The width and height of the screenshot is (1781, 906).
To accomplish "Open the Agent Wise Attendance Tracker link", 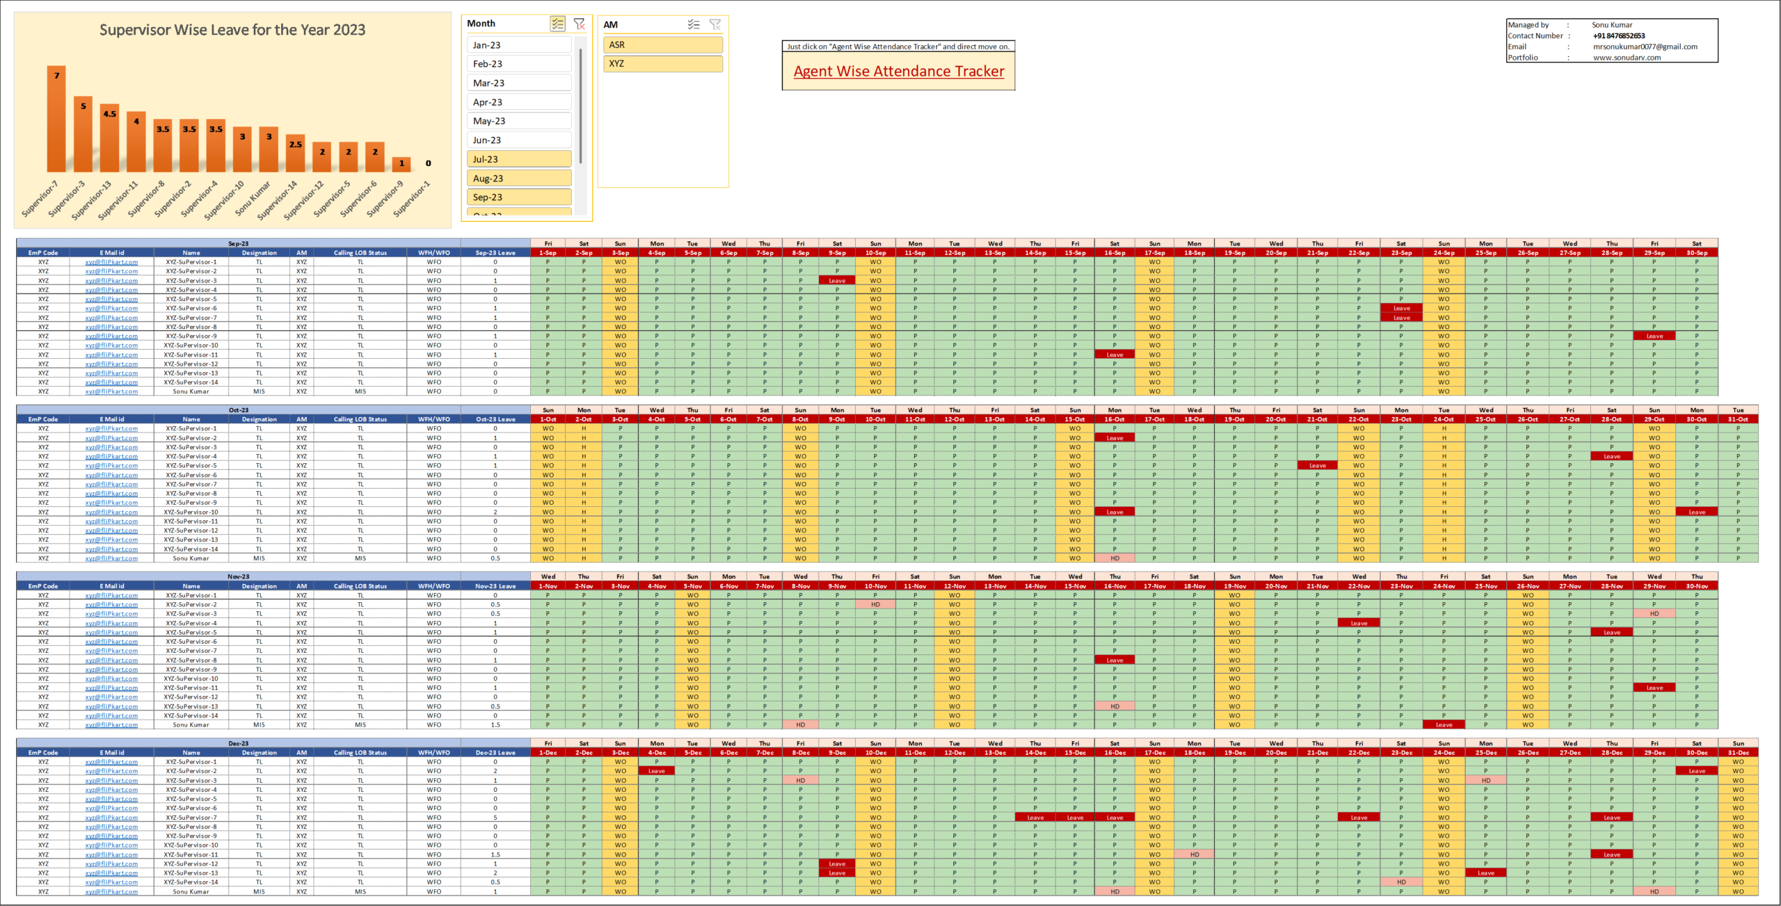I will [x=898, y=72].
